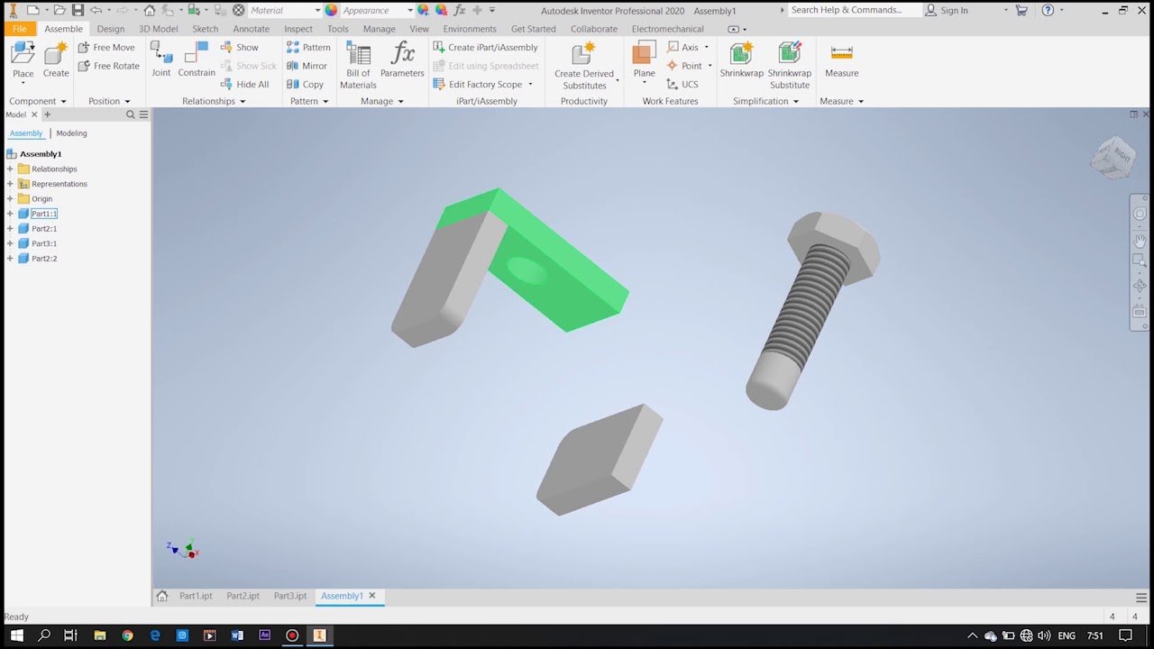Screen dimensions: 1154x649
Task: Toggle Hide All relationships
Action: pos(245,85)
